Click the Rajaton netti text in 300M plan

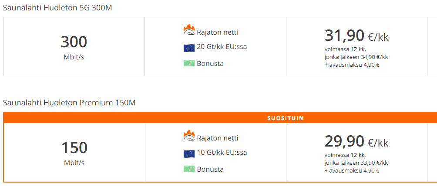(217, 33)
